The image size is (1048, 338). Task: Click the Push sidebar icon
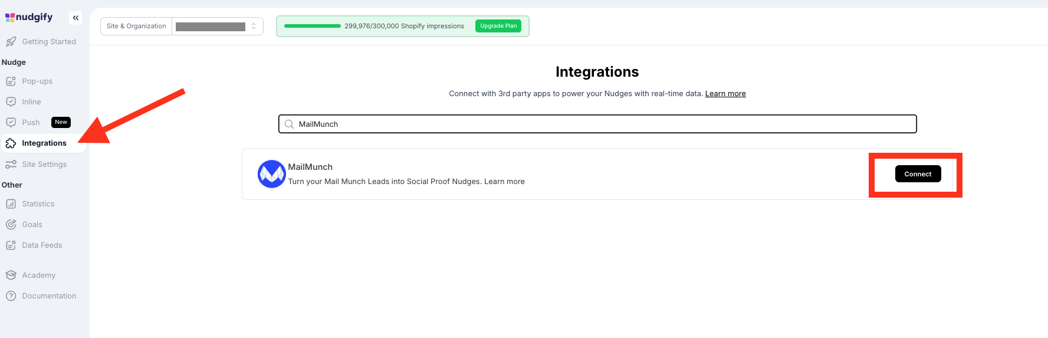pyautogui.click(x=11, y=123)
